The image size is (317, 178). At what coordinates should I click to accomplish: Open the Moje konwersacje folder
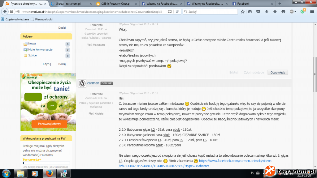[x=40, y=49]
